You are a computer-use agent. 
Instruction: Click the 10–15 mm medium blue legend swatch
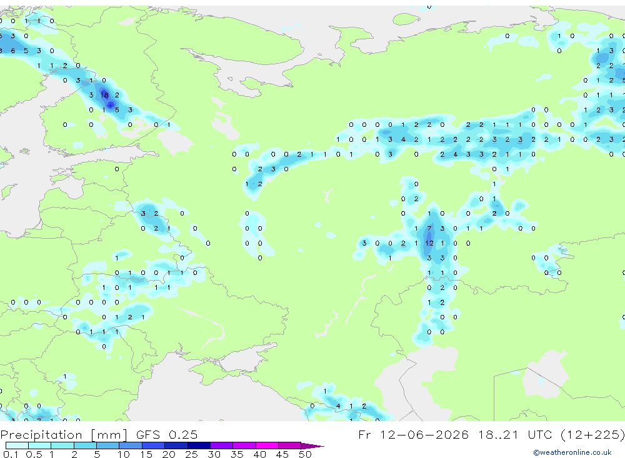pyautogui.click(x=131, y=446)
